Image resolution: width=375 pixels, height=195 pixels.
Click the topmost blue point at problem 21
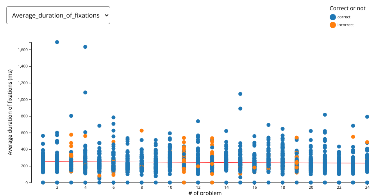(325, 115)
